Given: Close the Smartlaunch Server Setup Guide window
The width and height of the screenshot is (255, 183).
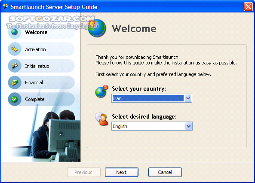Looking at the screenshot, I should pos(248,7).
